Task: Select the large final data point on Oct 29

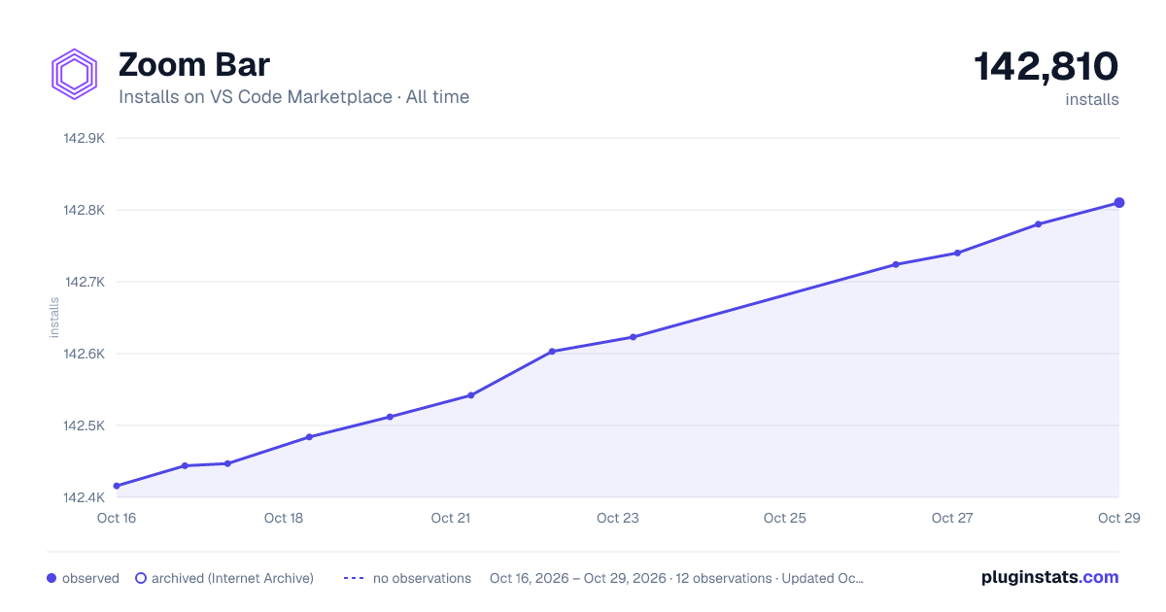Action: click(x=1119, y=202)
